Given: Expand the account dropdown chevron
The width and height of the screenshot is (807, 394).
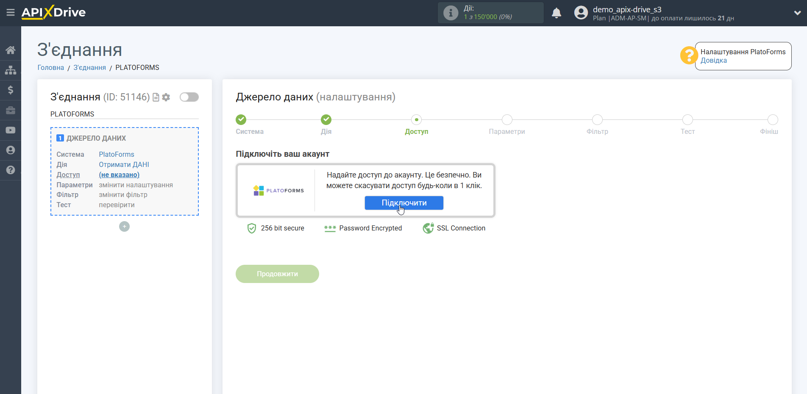Looking at the screenshot, I should pyautogui.click(x=797, y=13).
